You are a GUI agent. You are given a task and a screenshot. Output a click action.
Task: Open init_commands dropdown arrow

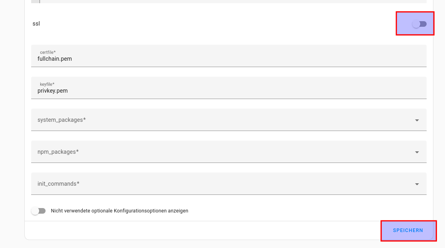click(x=417, y=184)
